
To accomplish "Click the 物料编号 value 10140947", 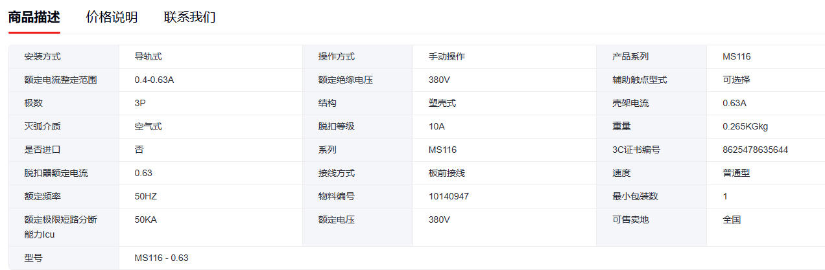I will [x=449, y=197].
